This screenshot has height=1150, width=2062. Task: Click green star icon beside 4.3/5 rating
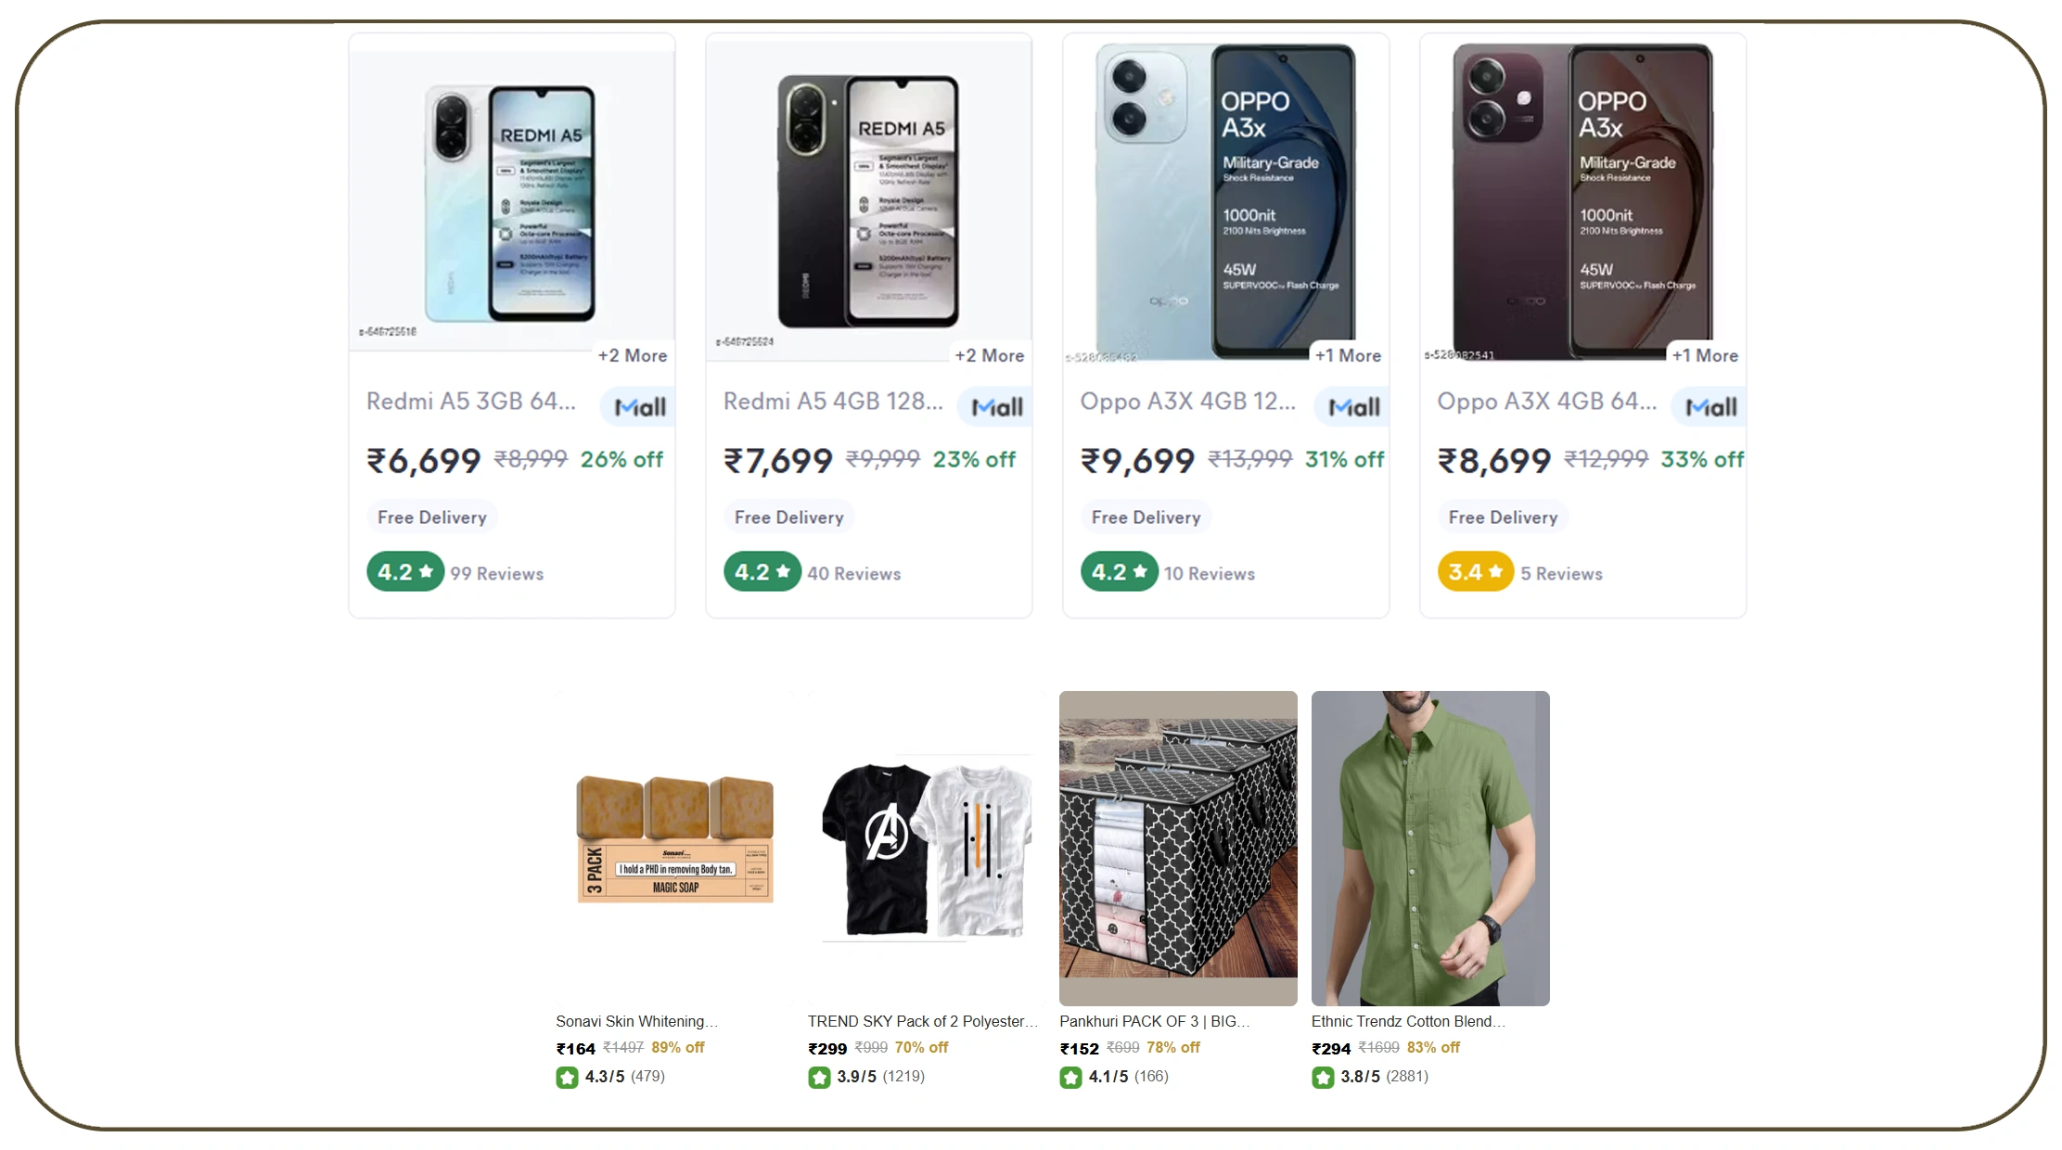(567, 1077)
